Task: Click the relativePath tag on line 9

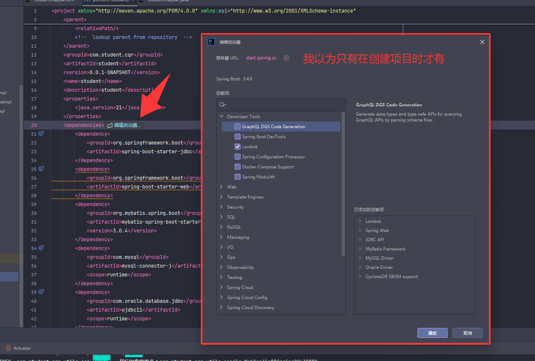Action: tap(97, 28)
